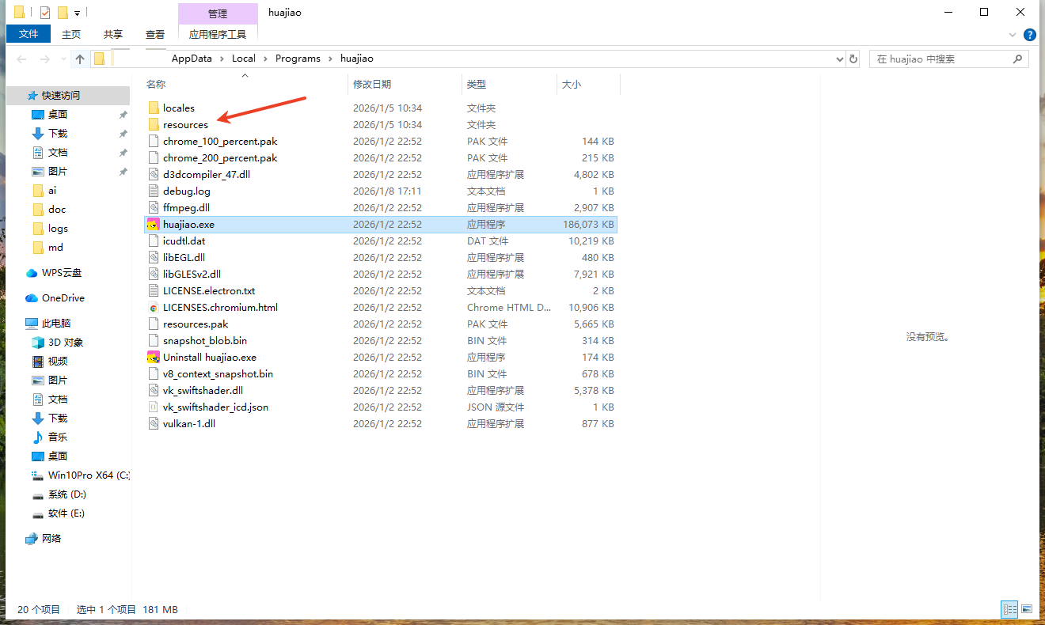Open the Quick Access Toolbar customize dropdown
This screenshot has height=625, width=1045.
click(77, 13)
